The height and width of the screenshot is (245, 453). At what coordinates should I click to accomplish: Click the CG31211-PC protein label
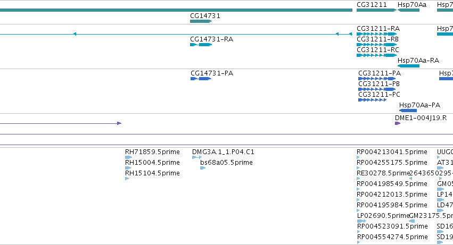(x=379, y=95)
